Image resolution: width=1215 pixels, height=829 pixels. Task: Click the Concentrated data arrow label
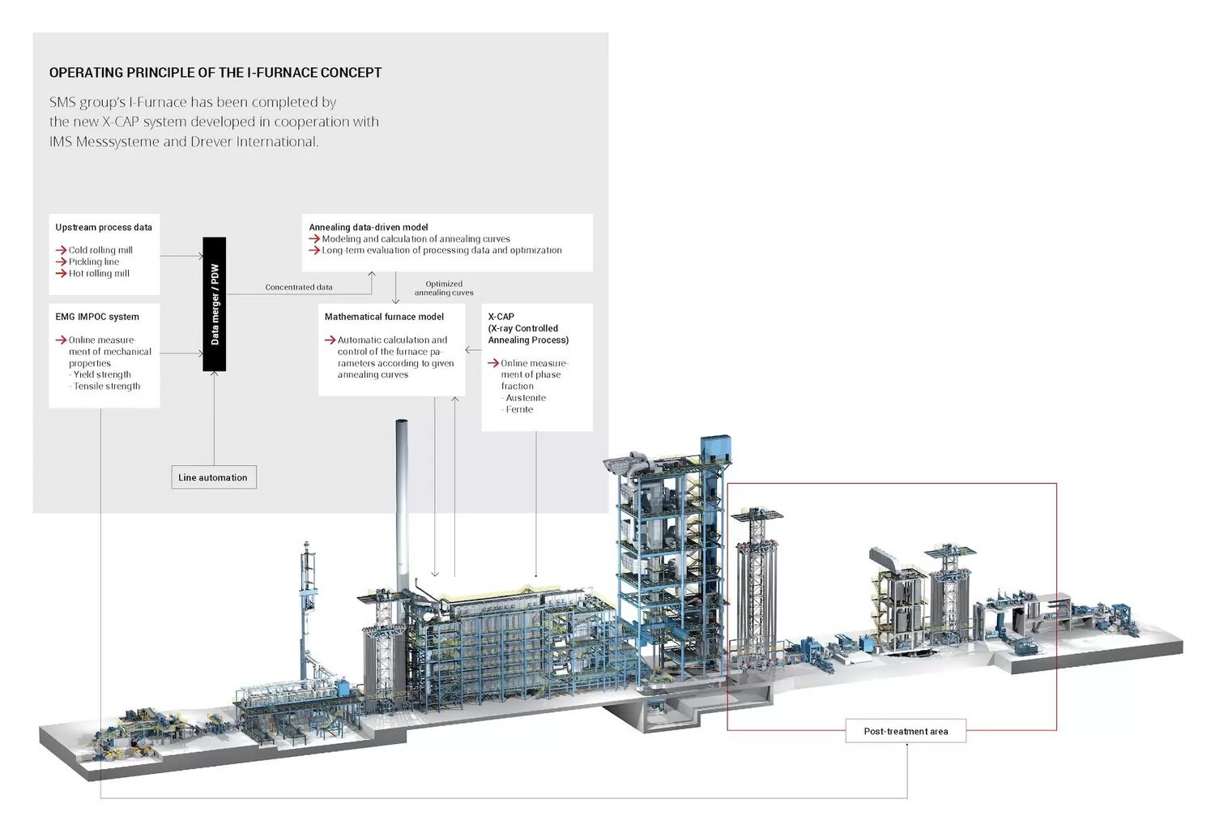tap(299, 287)
